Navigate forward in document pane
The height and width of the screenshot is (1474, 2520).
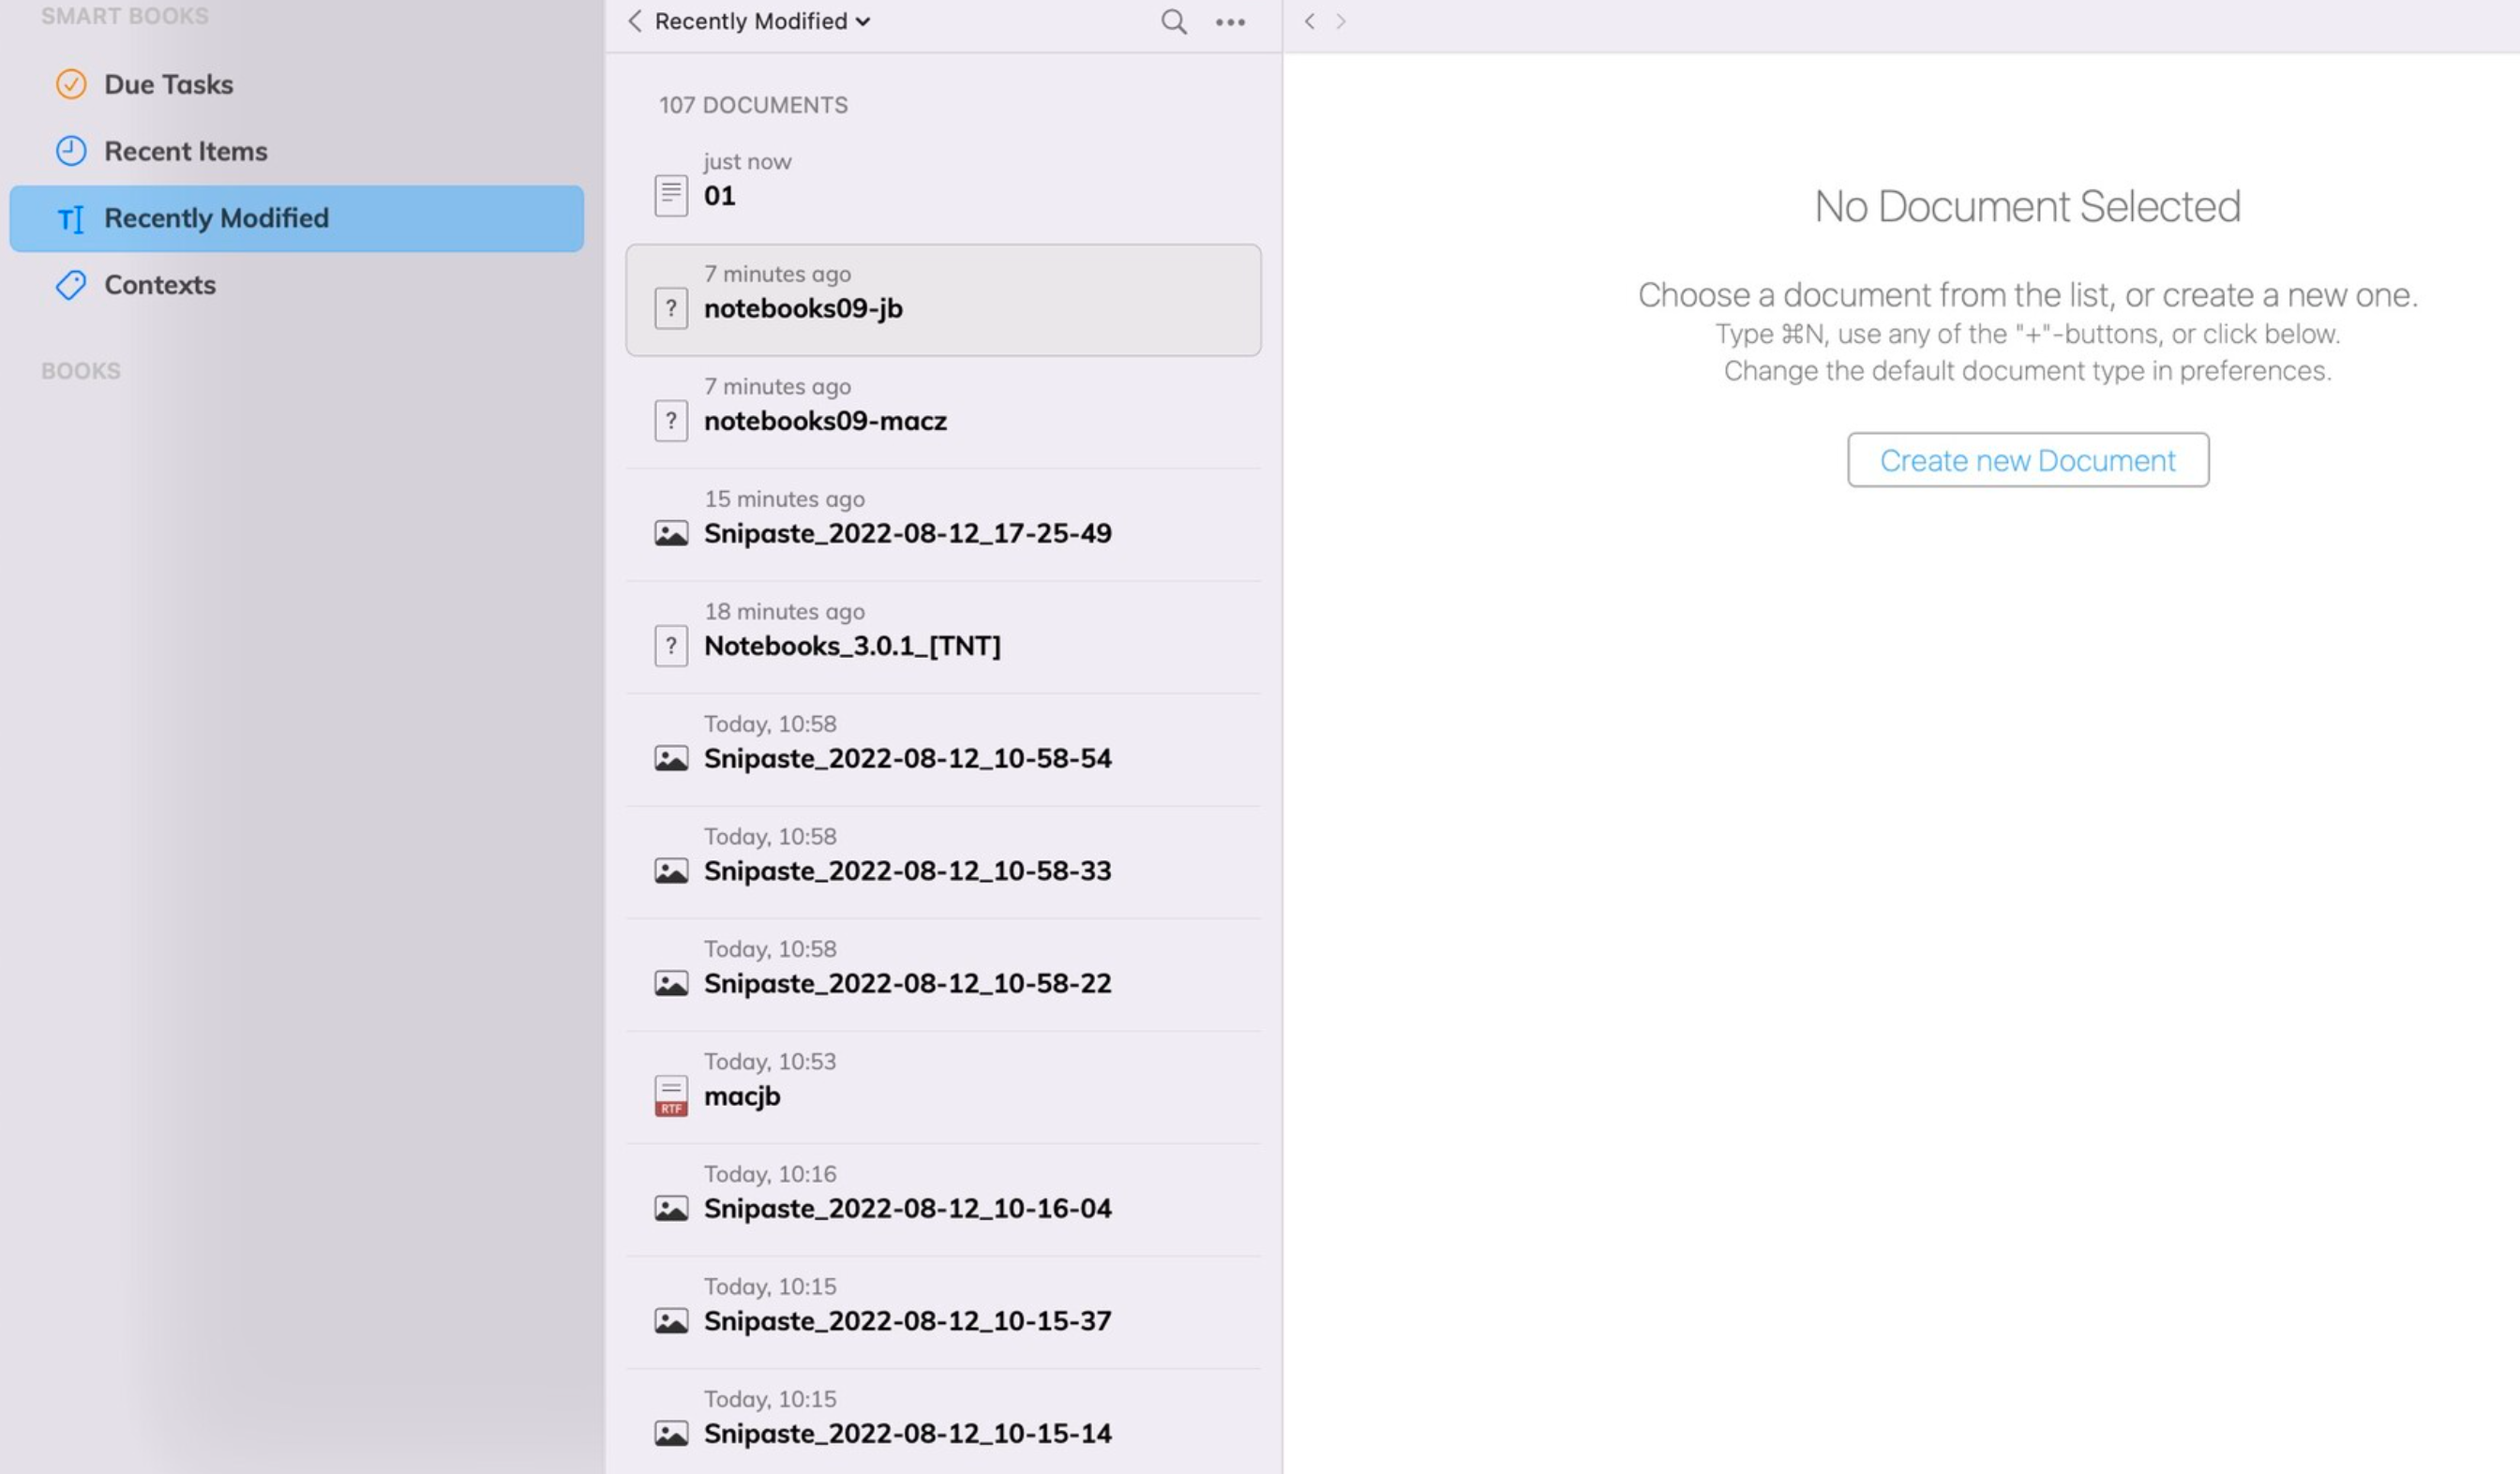[1341, 21]
